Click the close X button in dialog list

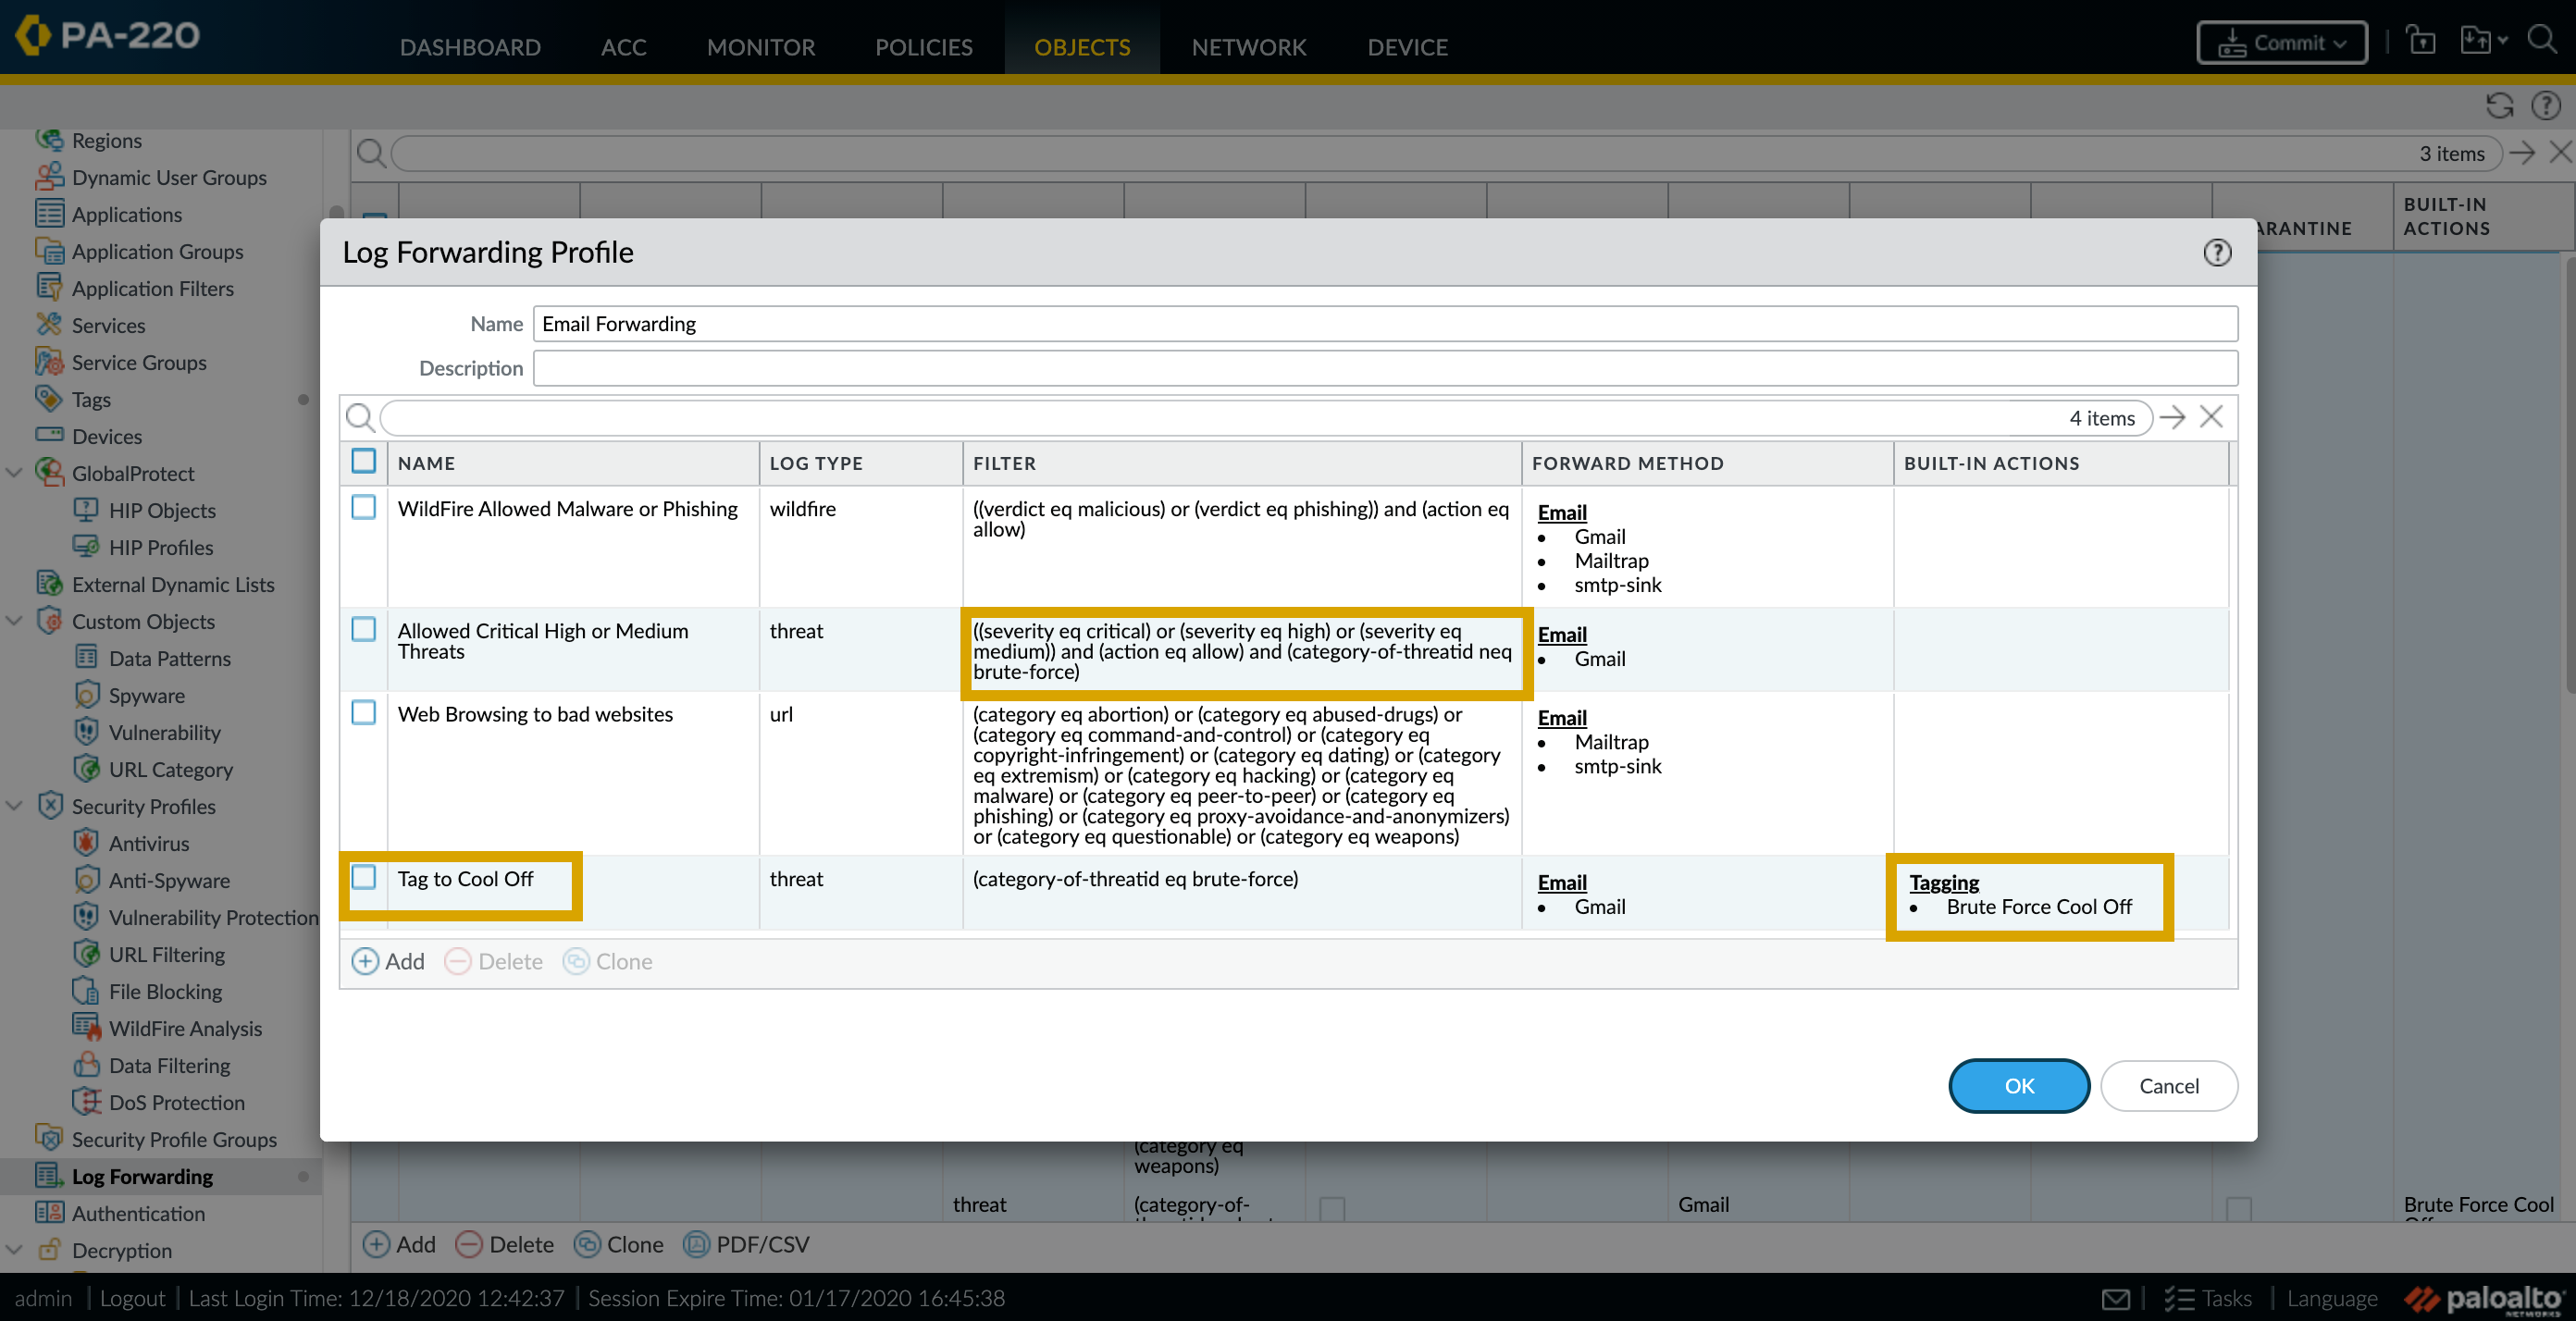pos(2214,416)
